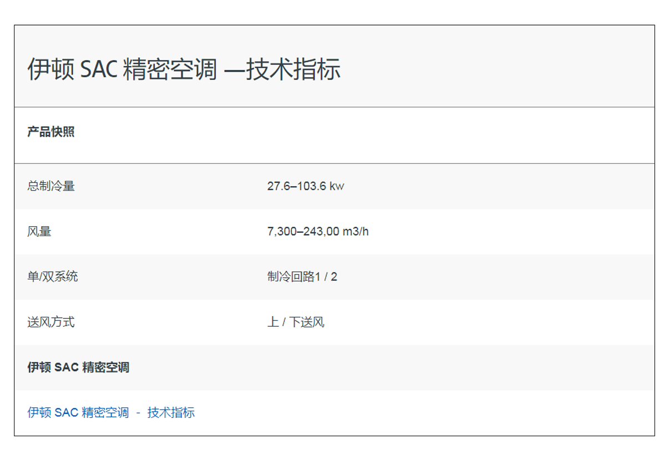Click the 单/双系统 label
This screenshot has height=459, width=666.
pyautogui.click(x=53, y=277)
